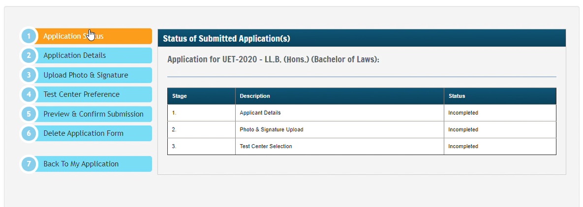Screen dimensions: 583x207
Task: Click the Photo & Signature Upload row
Action: [x=272, y=129]
